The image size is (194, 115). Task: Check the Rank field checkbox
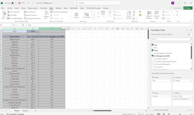pos(152,47)
